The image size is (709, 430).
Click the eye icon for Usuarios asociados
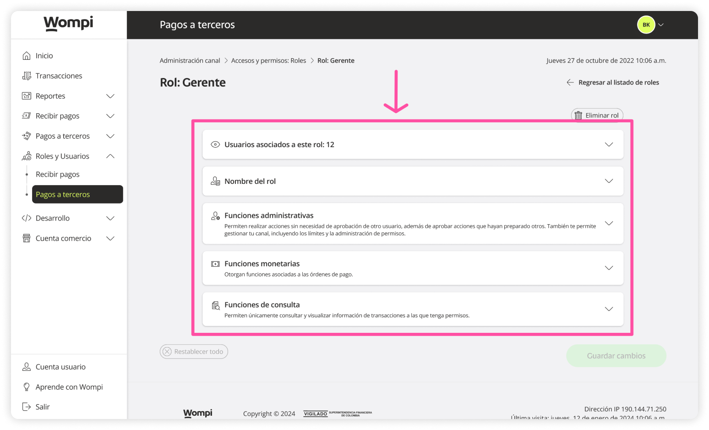click(x=215, y=144)
